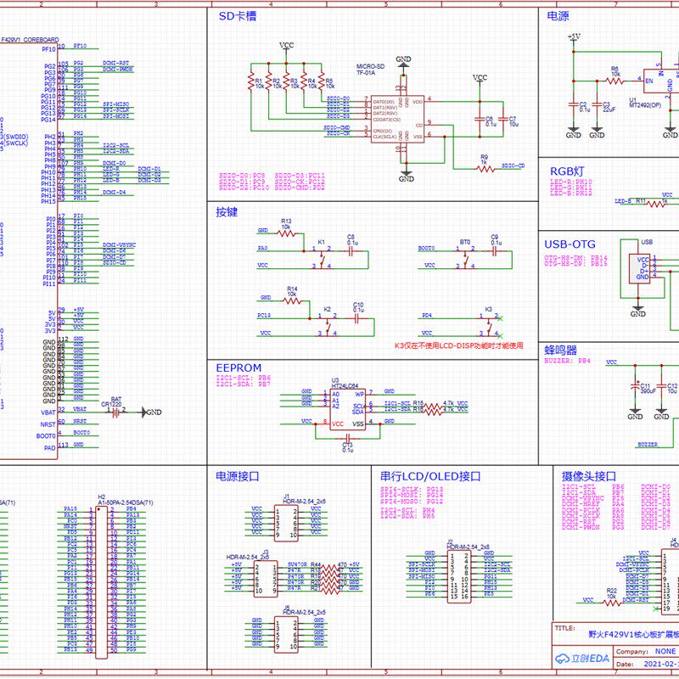
Task: Select the red K3 LCD-DISP warning note
Action: (458, 345)
